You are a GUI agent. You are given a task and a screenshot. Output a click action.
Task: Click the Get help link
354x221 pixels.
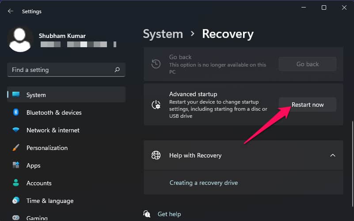point(169,214)
